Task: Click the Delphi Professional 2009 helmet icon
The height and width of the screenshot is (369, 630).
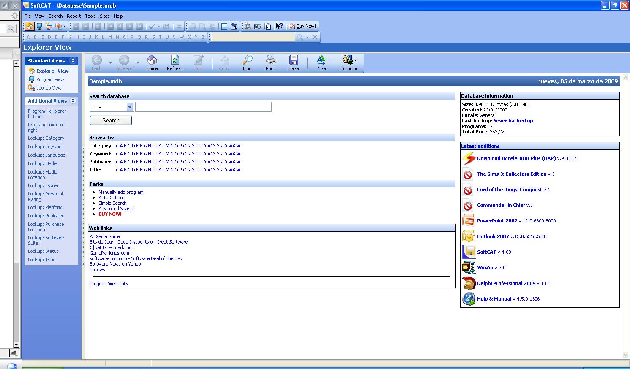Action: pos(469,283)
